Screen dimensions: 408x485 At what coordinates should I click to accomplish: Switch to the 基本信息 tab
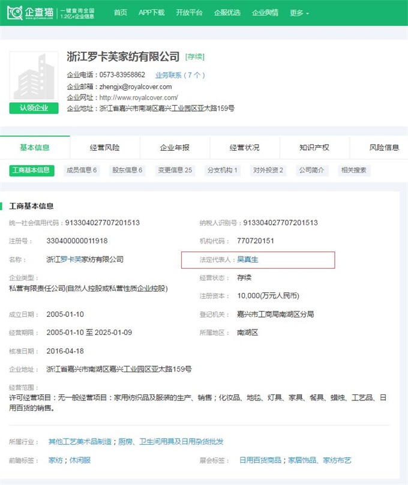pos(35,148)
